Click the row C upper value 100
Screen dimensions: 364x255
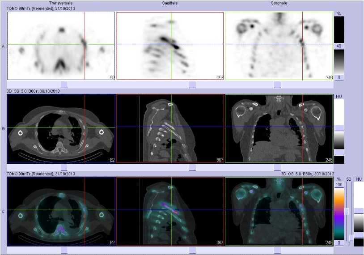339,185
